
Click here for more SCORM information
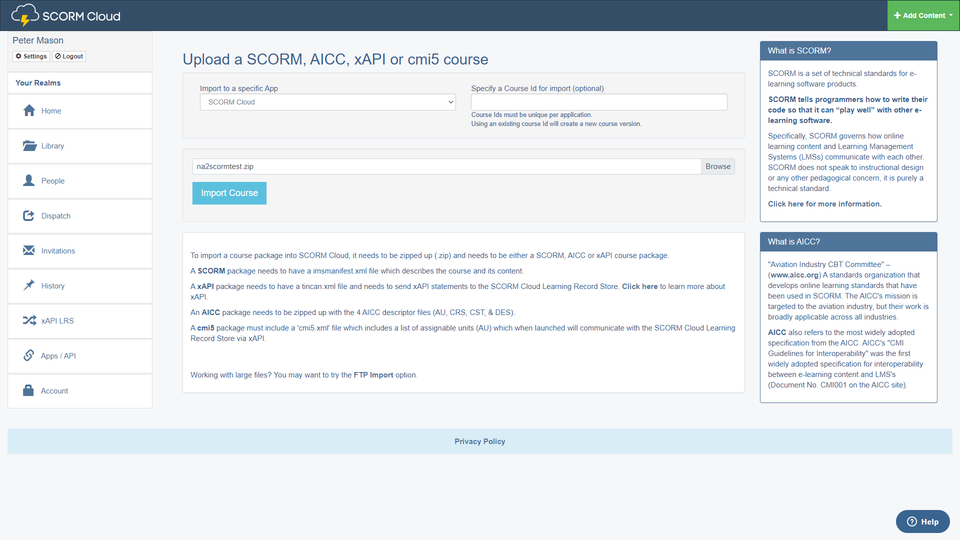pyautogui.click(x=824, y=204)
